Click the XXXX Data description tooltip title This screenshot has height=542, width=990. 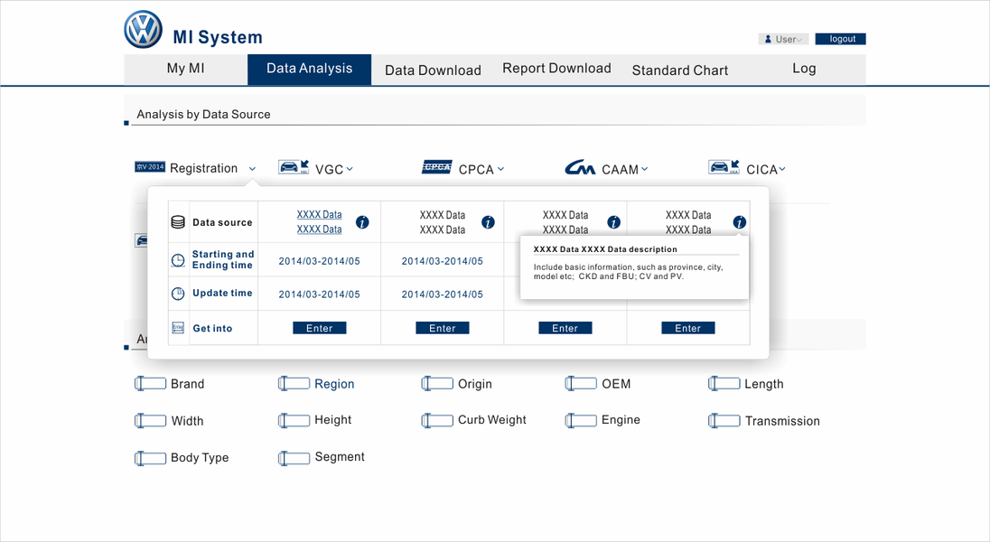(605, 249)
